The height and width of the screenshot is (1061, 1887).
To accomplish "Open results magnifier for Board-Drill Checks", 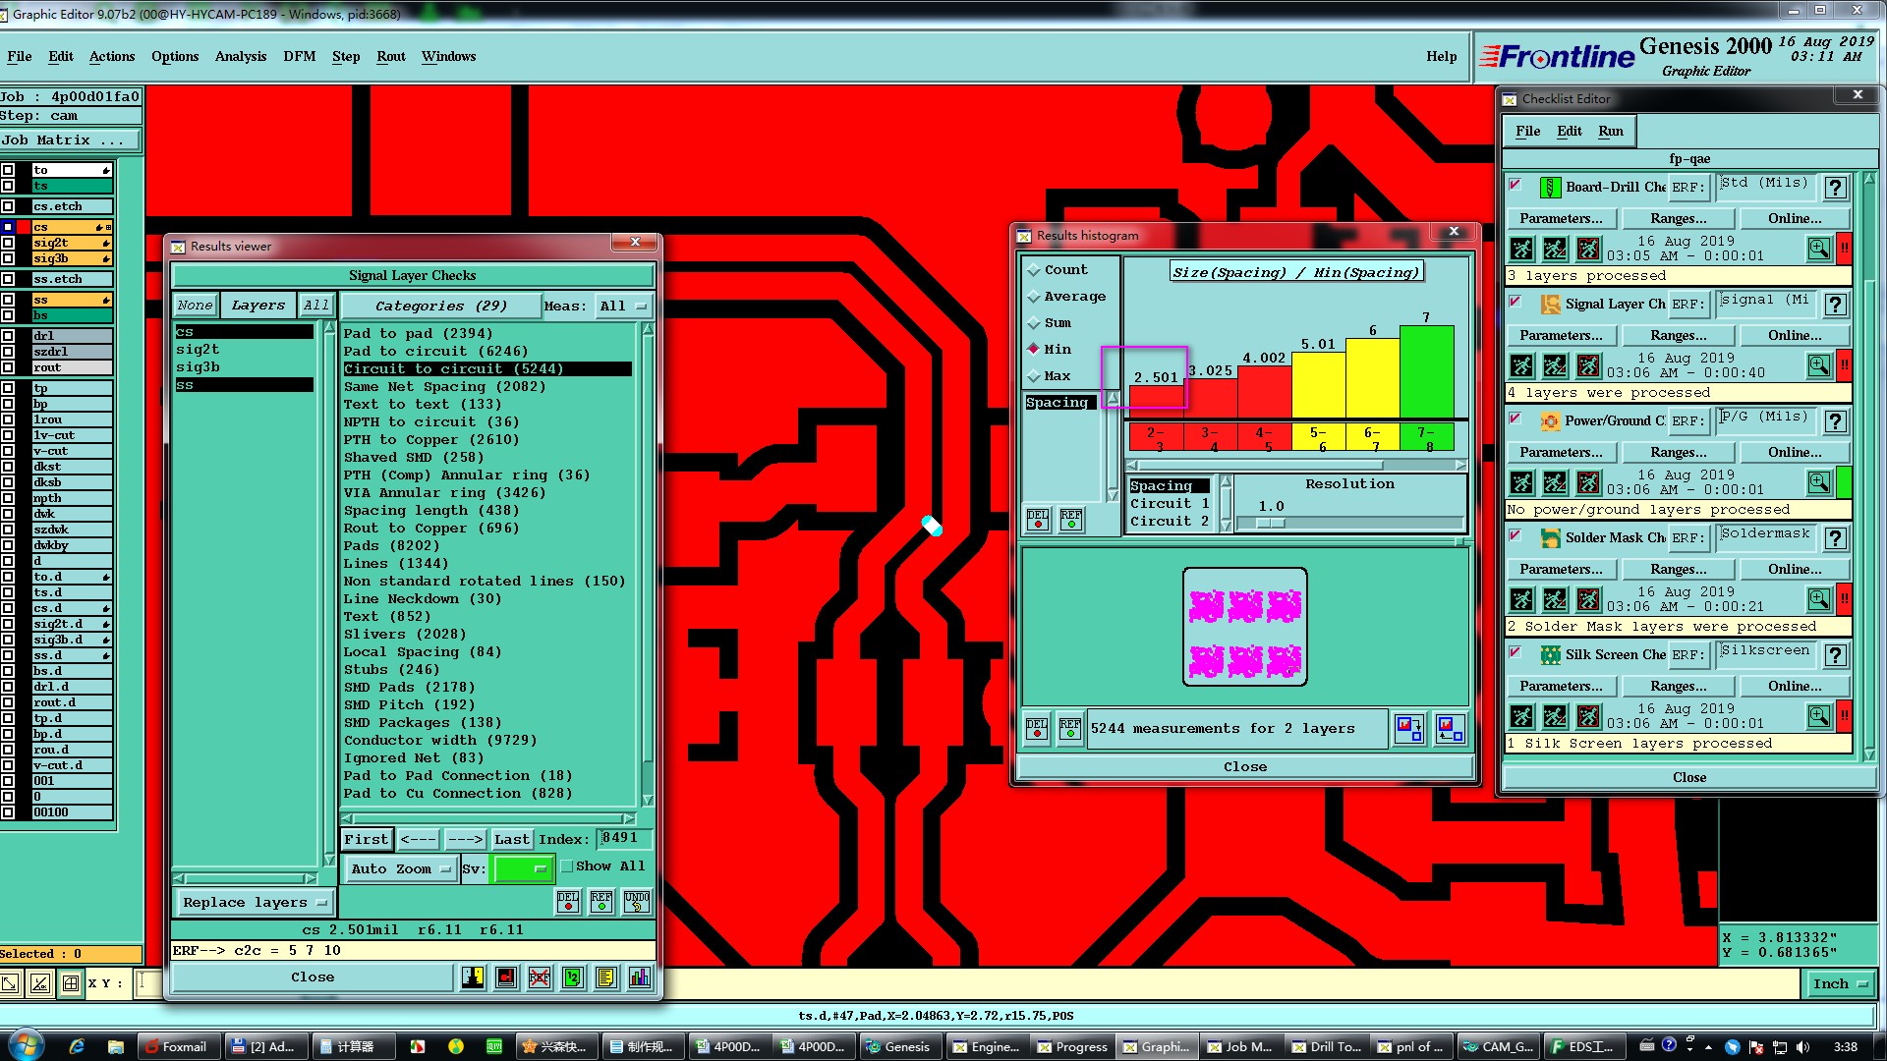I will click(x=1819, y=249).
